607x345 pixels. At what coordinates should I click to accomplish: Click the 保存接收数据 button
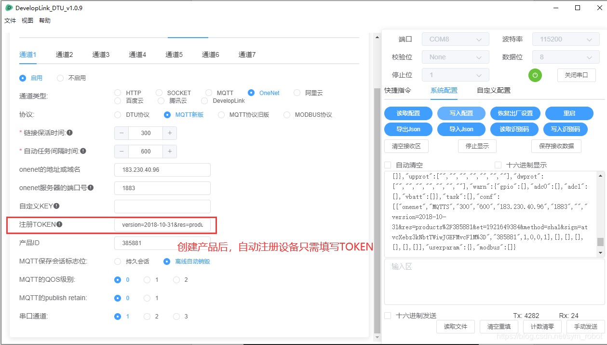[x=556, y=146]
